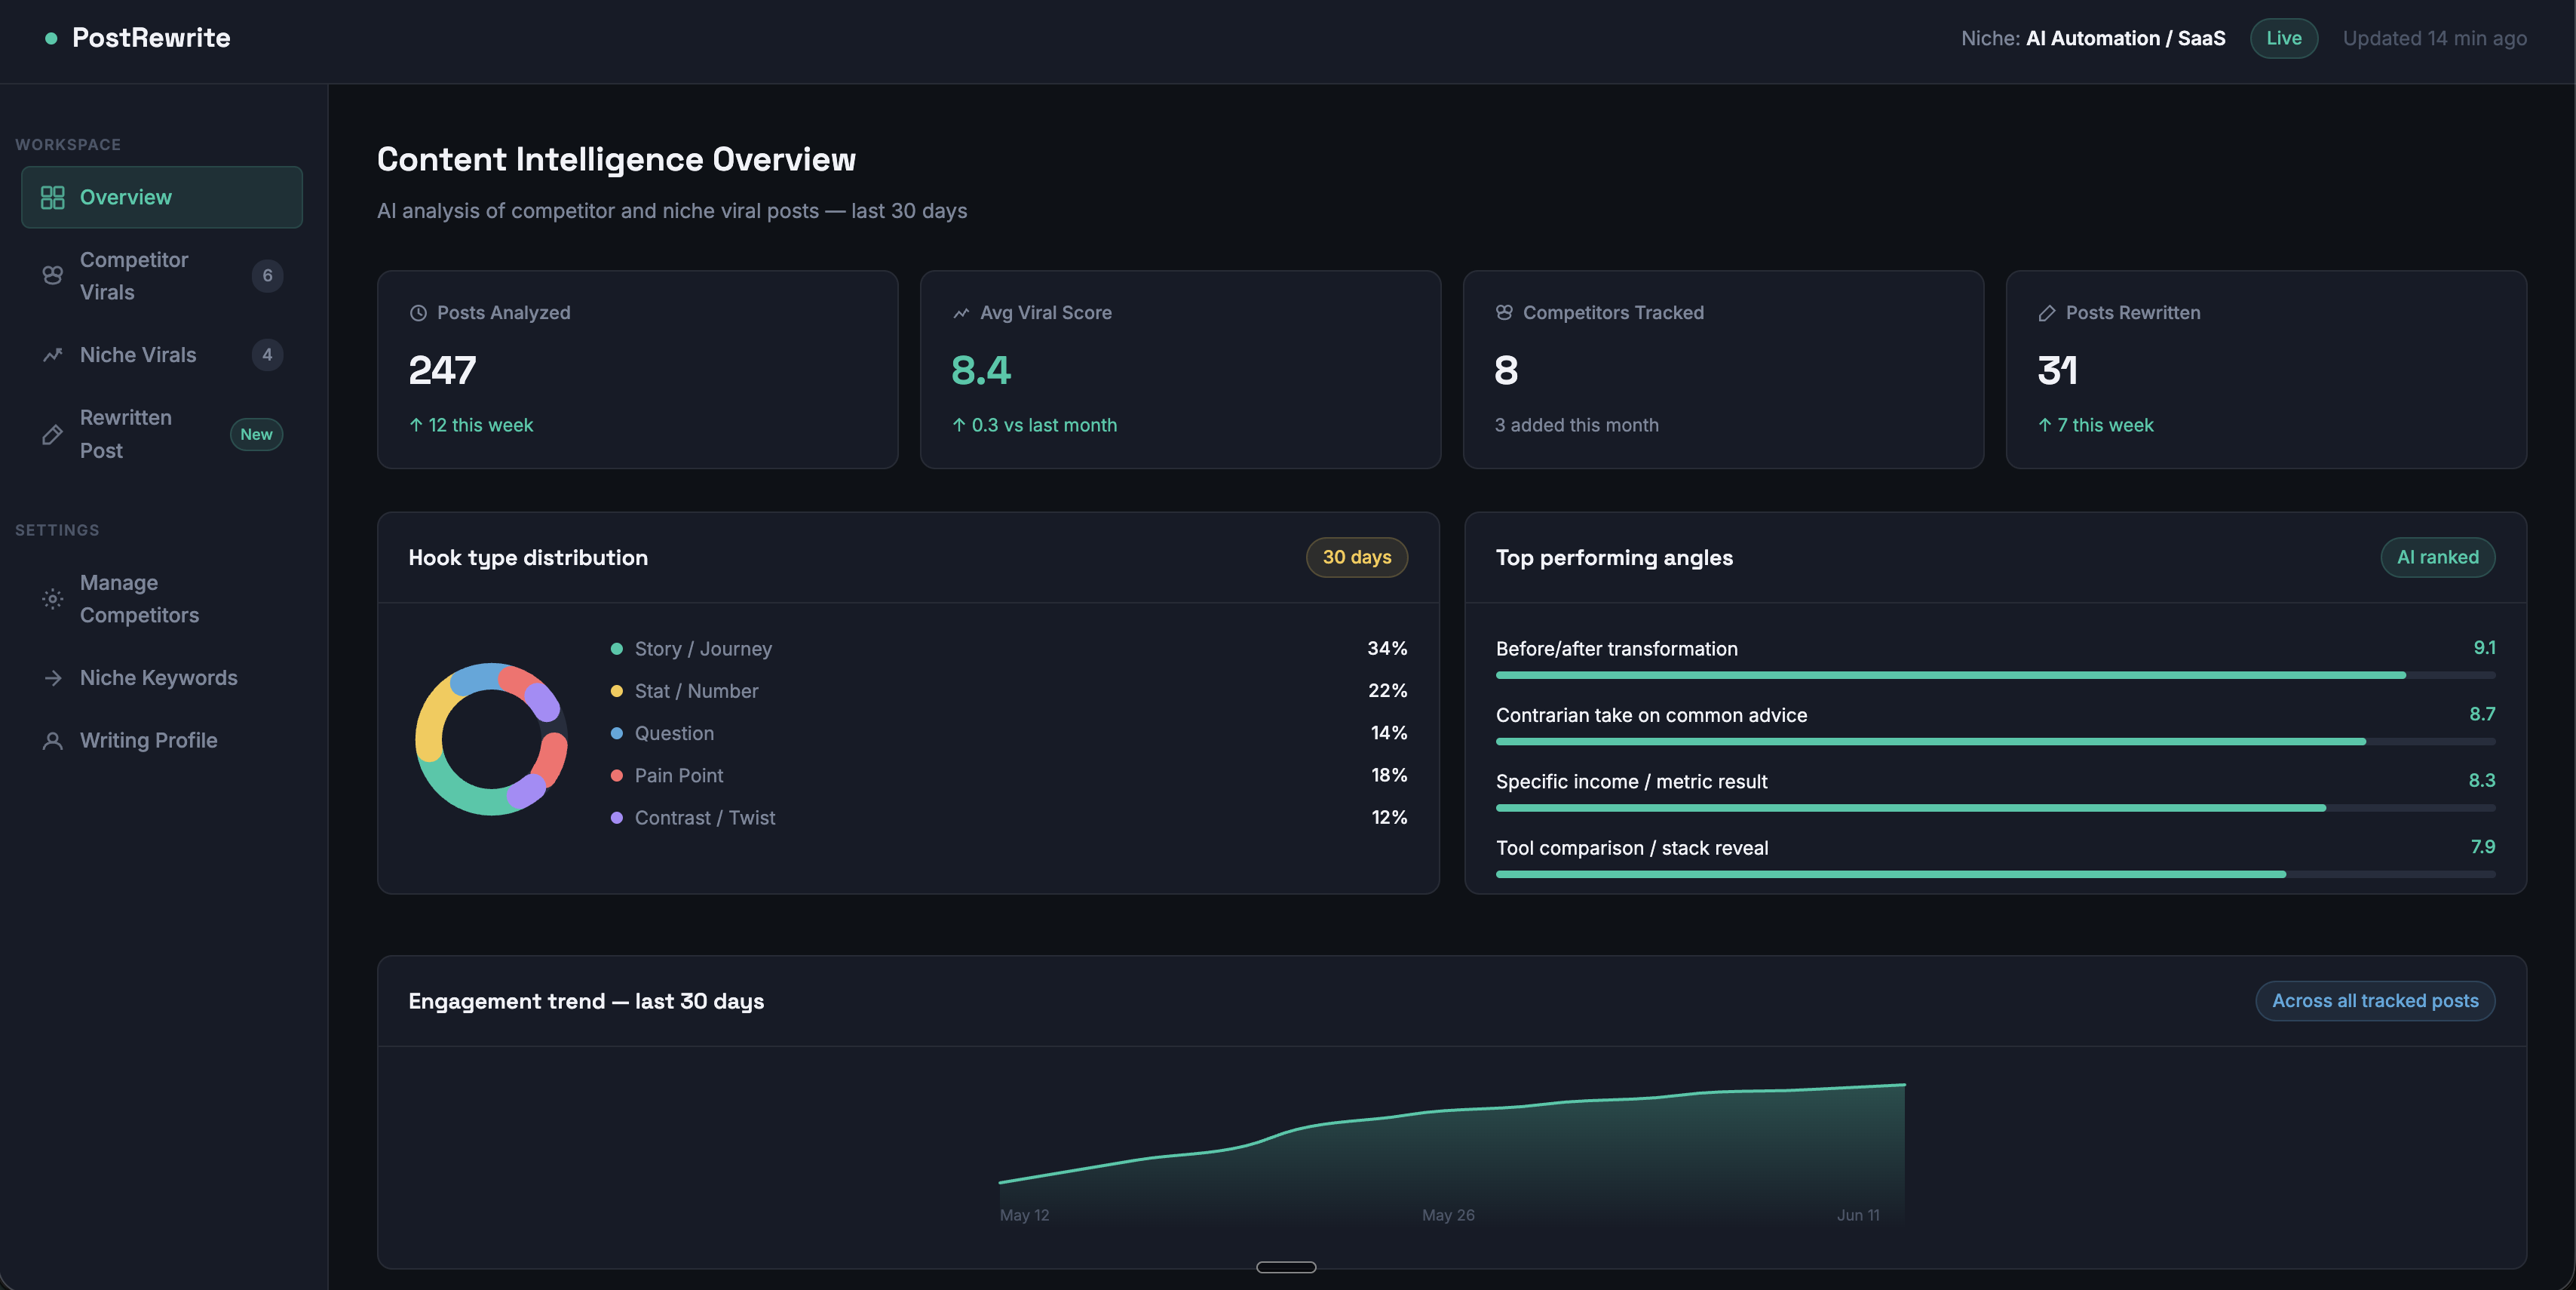Click the 9.1 angle score
Viewport: 2576px width, 1290px height.
click(2484, 648)
